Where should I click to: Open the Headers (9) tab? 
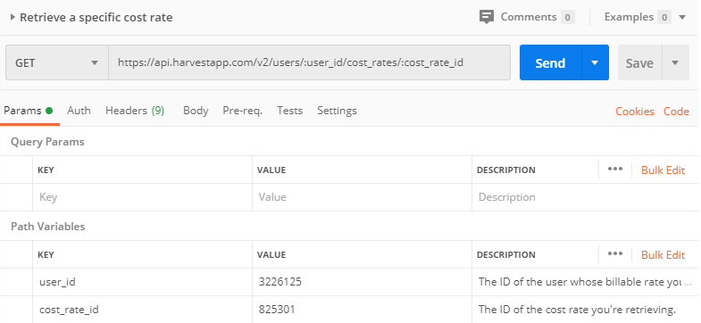(135, 111)
